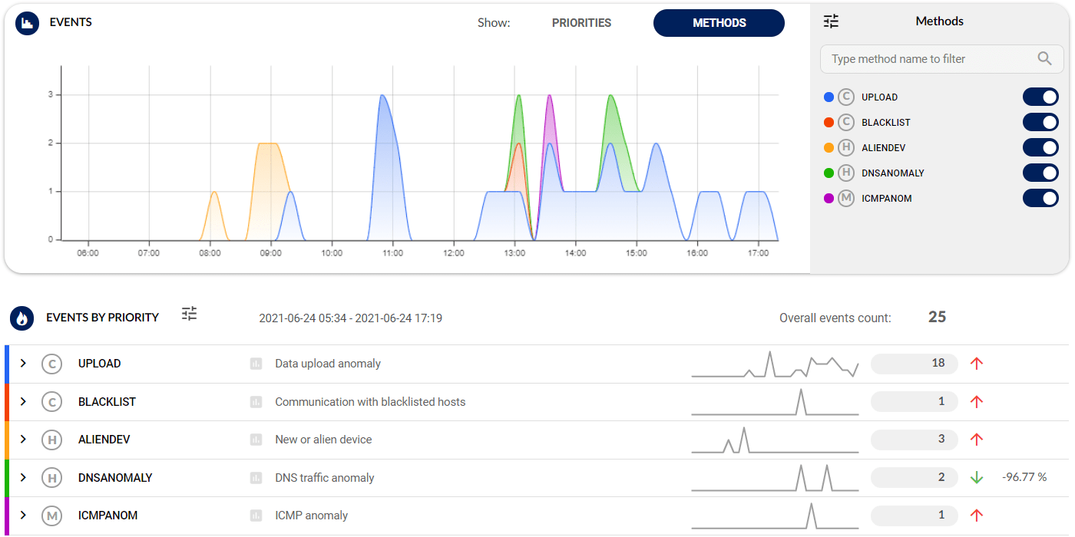Expand the UPLOAD event row
Image resolution: width=1075 pixels, height=537 pixels.
pyautogui.click(x=23, y=364)
